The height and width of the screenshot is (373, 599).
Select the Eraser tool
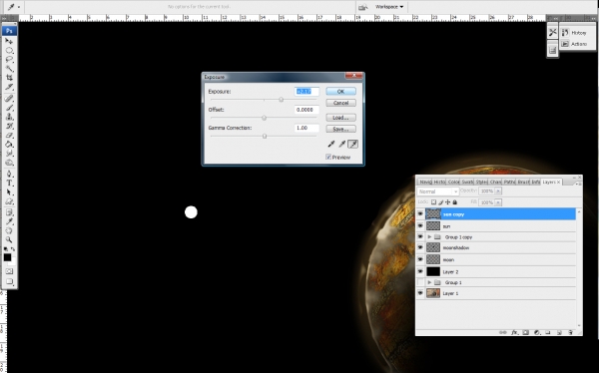point(9,136)
